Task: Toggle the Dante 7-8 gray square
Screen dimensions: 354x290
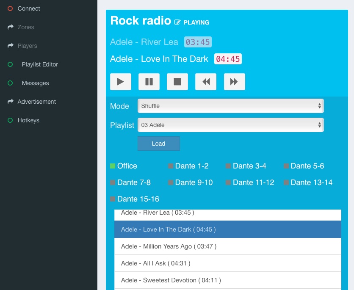Action: click(113, 182)
